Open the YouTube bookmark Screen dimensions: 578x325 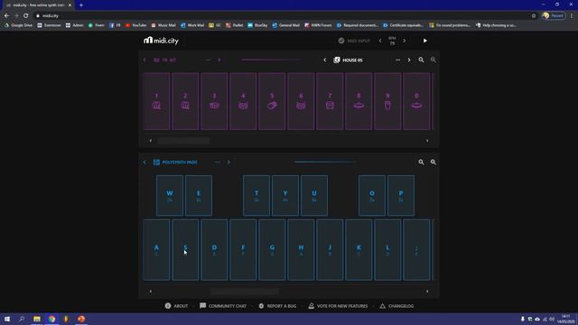[x=135, y=25]
